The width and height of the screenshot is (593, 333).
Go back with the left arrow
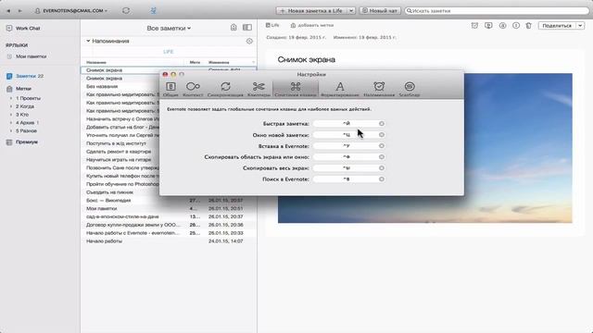point(8,11)
